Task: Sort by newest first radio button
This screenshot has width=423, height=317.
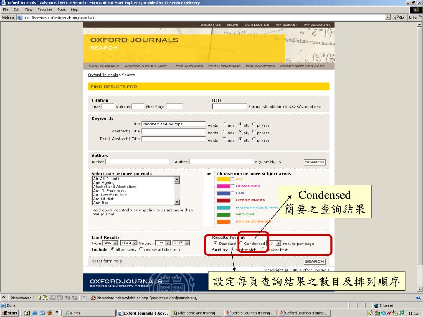Action: coord(263,249)
